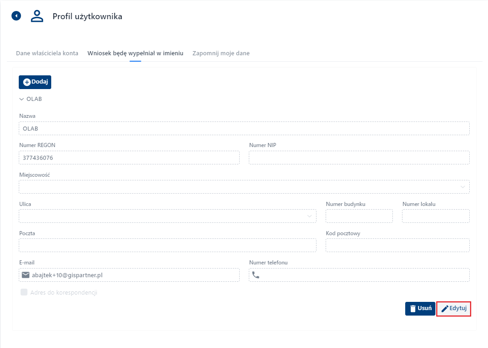
Task: Toggle the Adres do korespondencji checkbox
Action: click(x=24, y=292)
